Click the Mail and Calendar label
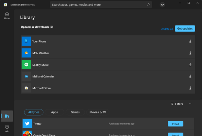This screenshot has width=202, height=136. click(43, 76)
